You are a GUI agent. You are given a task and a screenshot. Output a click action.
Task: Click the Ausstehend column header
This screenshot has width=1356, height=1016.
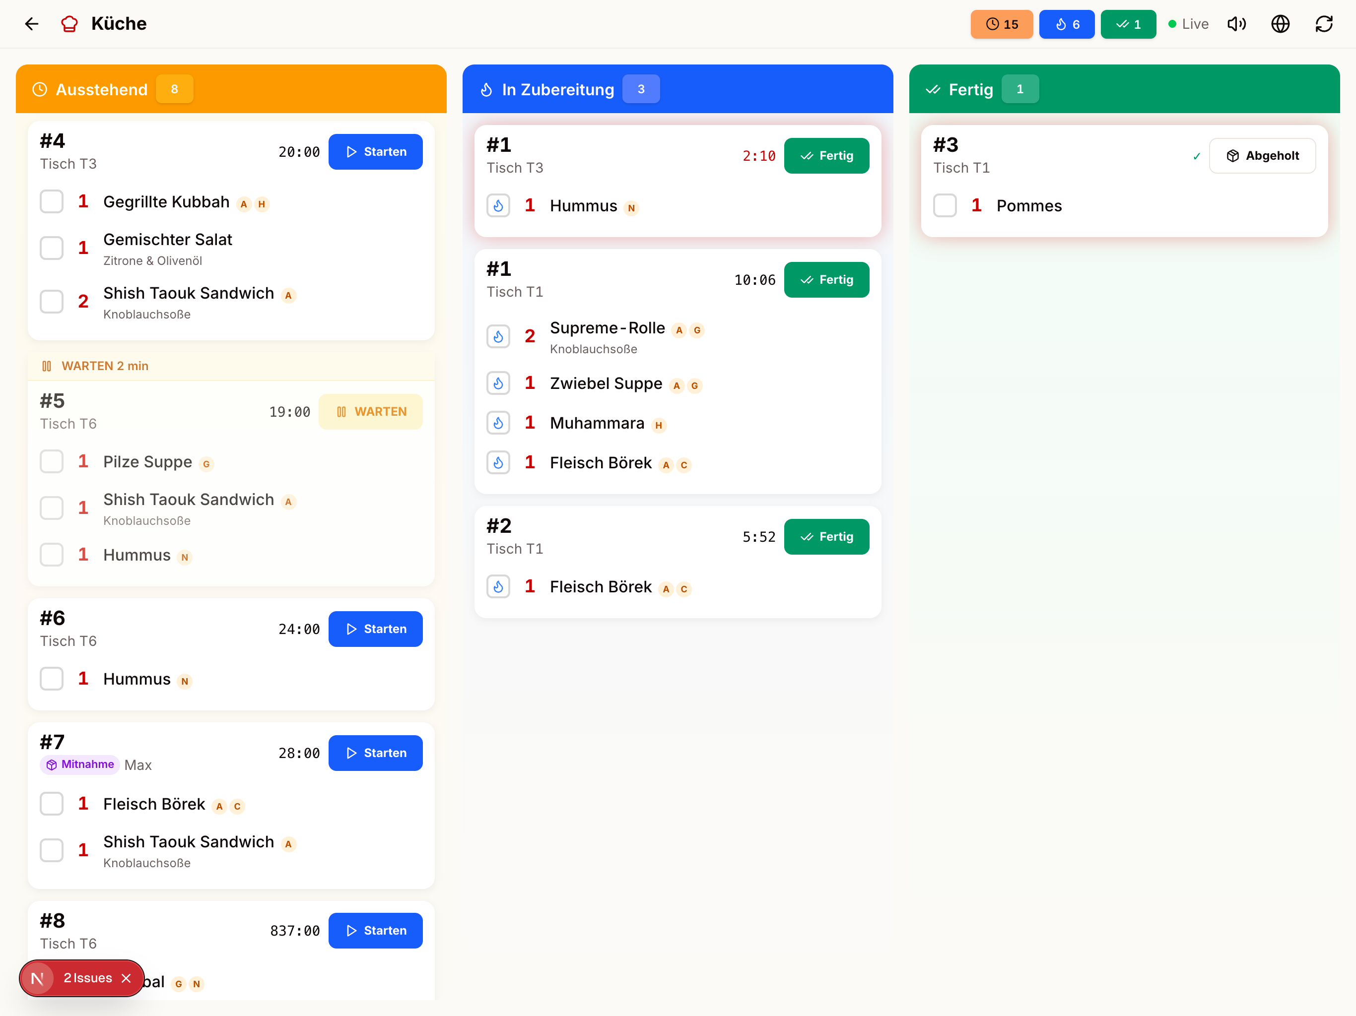231,89
